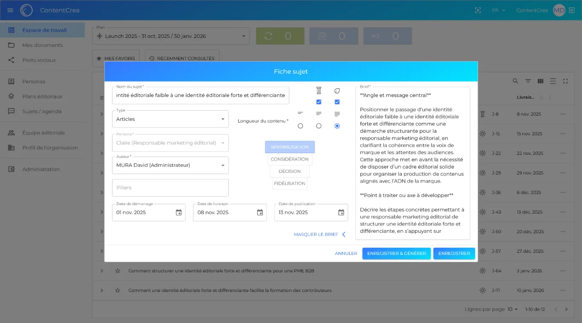Select the CONSIDÉRATION funnel stage

coord(290,159)
